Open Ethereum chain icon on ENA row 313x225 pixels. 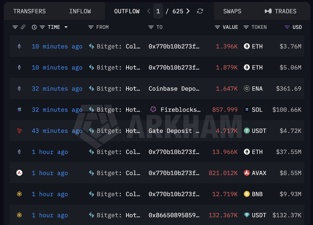pyautogui.click(x=19, y=89)
